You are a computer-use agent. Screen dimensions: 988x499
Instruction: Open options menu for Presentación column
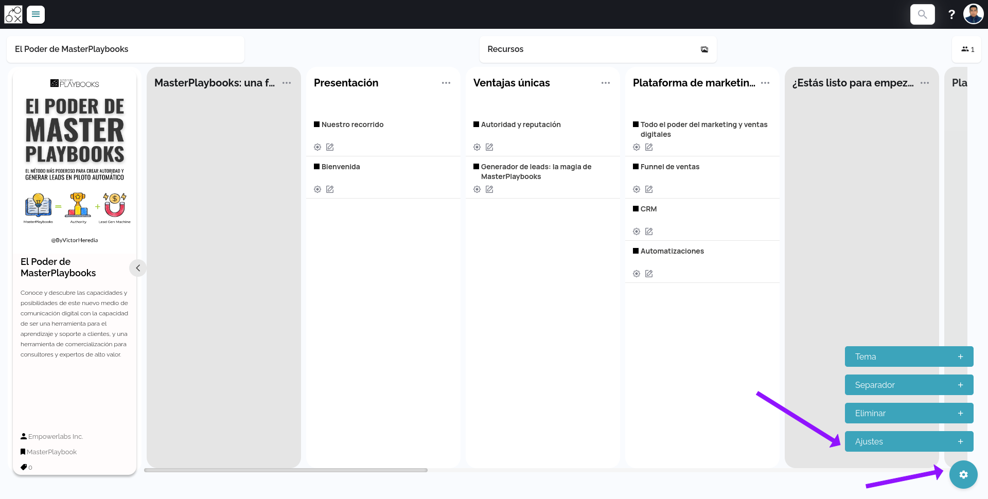pos(446,83)
